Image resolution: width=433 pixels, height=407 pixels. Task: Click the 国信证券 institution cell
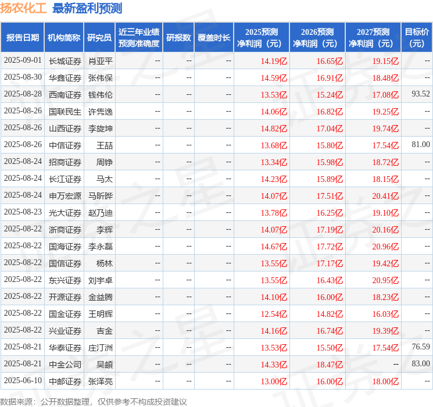tap(65, 263)
